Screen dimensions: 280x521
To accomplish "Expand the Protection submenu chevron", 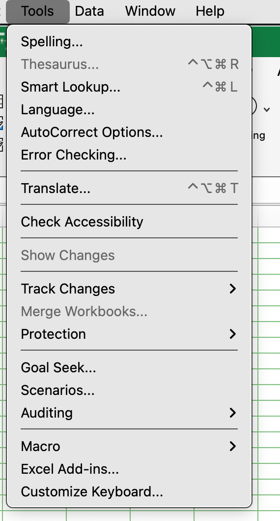I will pyautogui.click(x=233, y=334).
